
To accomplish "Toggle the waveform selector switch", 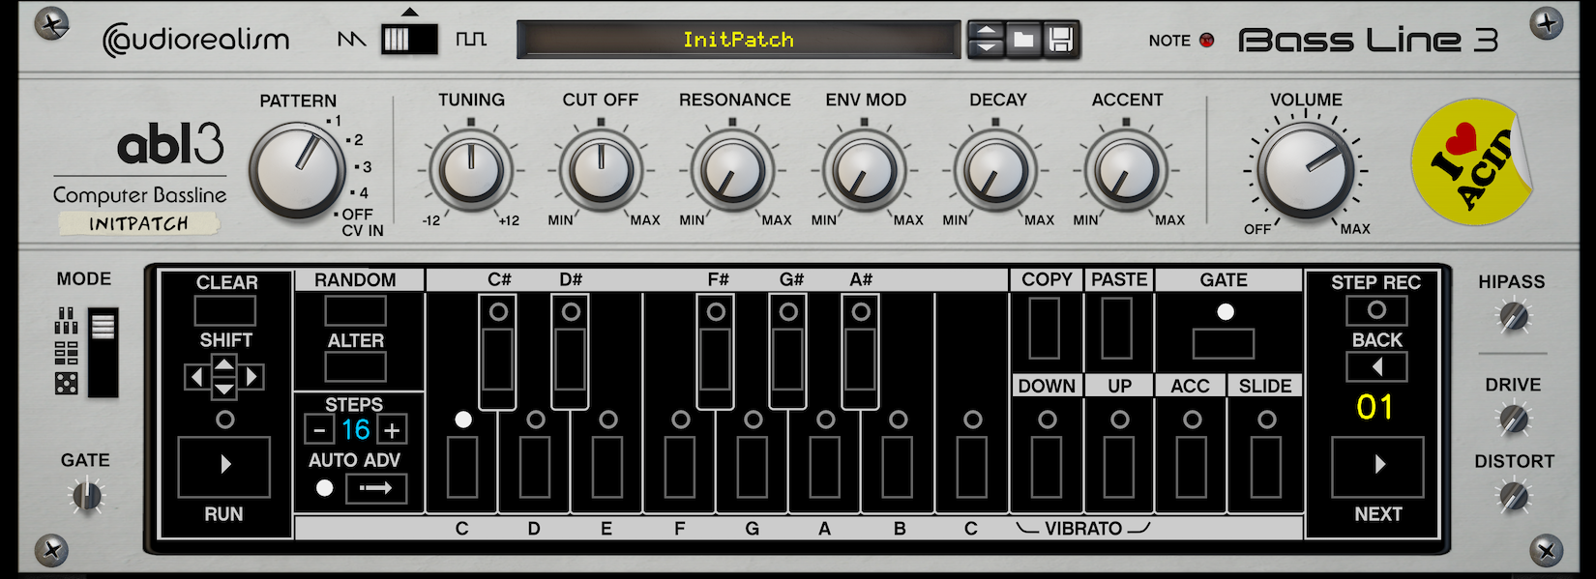I will point(409,39).
